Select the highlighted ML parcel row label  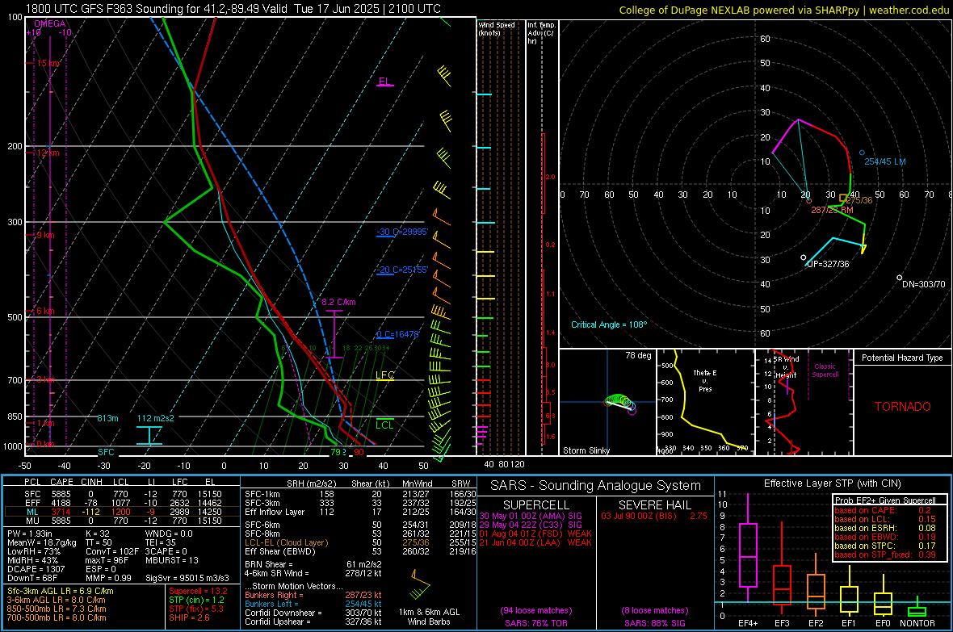32,512
